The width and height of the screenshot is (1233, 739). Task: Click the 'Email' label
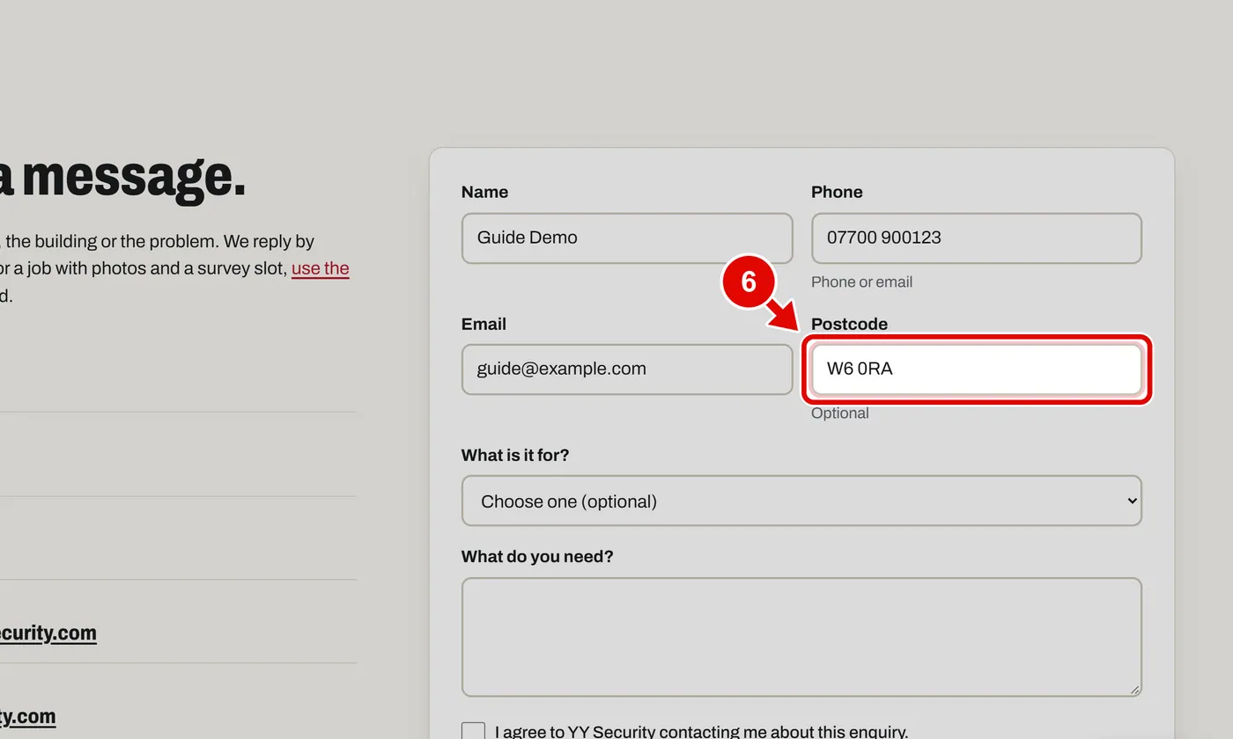[484, 324]
